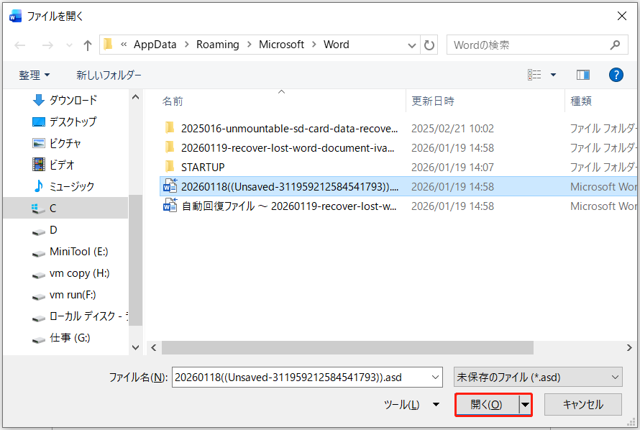Select drive C in the navigation pane
The width and height of the screenshot is (640, 430).
[65, 208]
